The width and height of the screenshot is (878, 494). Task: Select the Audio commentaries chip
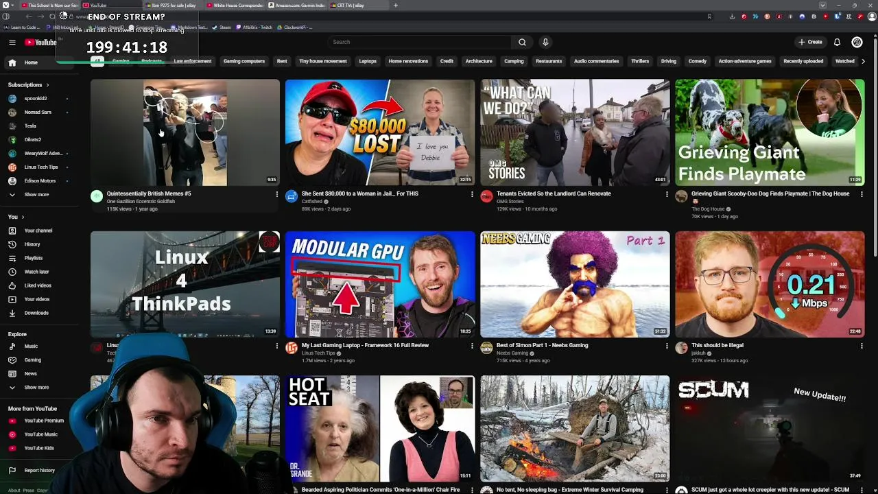[596, 61]
